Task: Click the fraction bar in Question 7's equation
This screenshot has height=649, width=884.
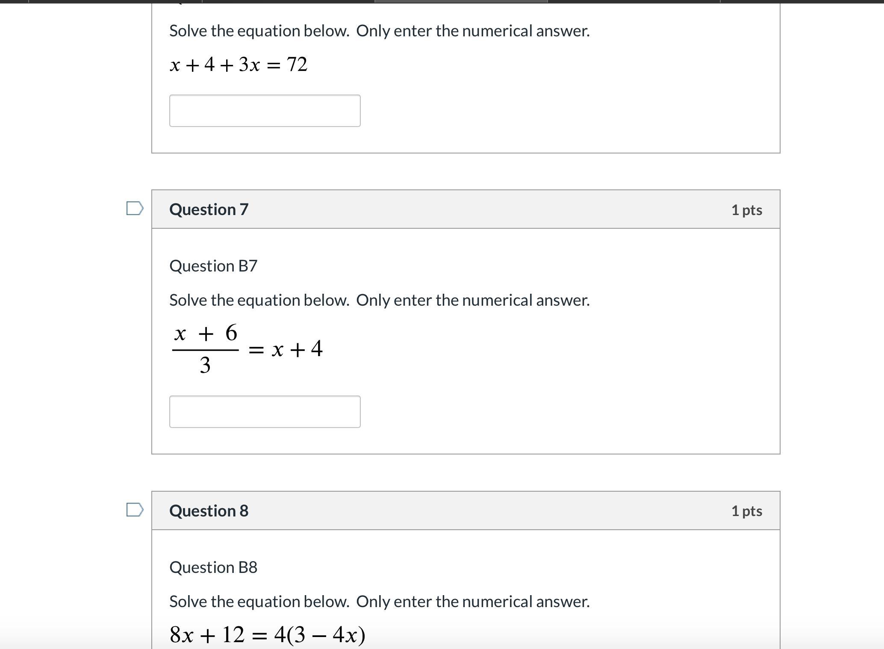Action: tap(205, 350)
